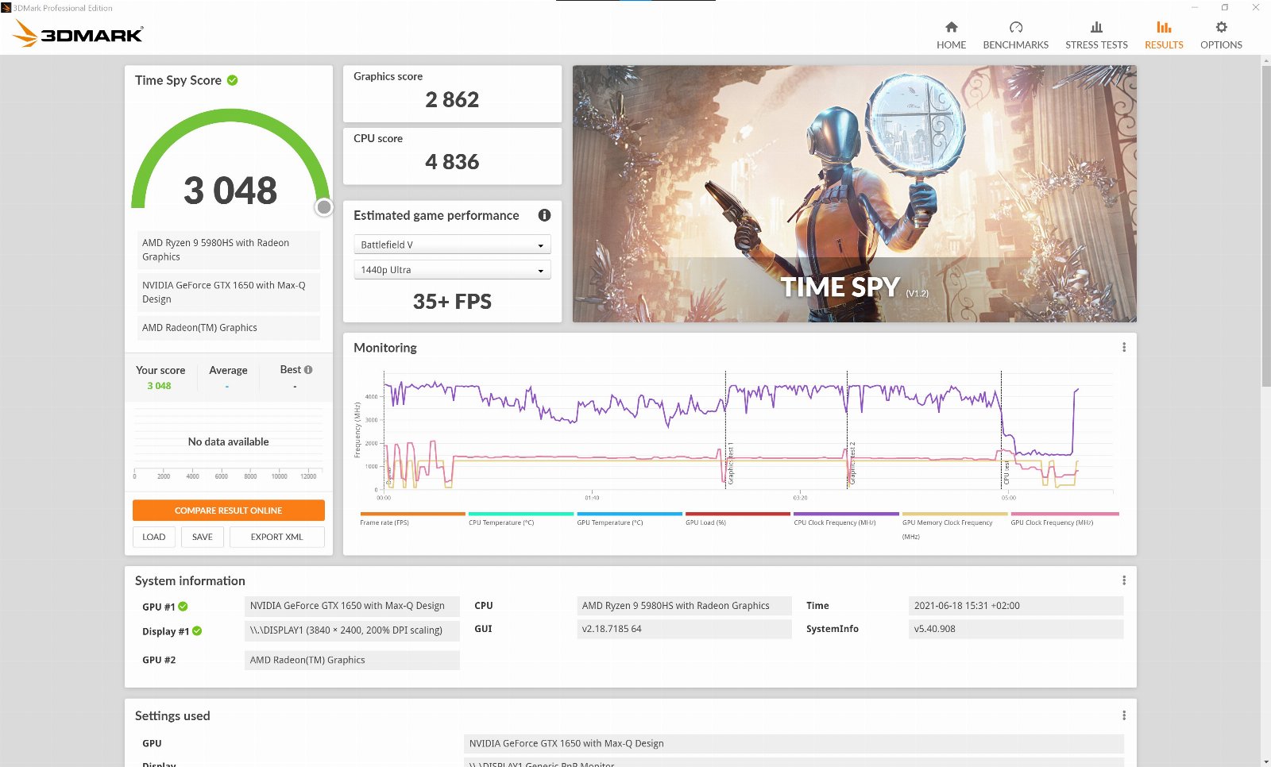This screenshot has width=1271, height=767.
Task: Click the score gauge end knob
Action: pyautogui.click(x=324, y=207)
